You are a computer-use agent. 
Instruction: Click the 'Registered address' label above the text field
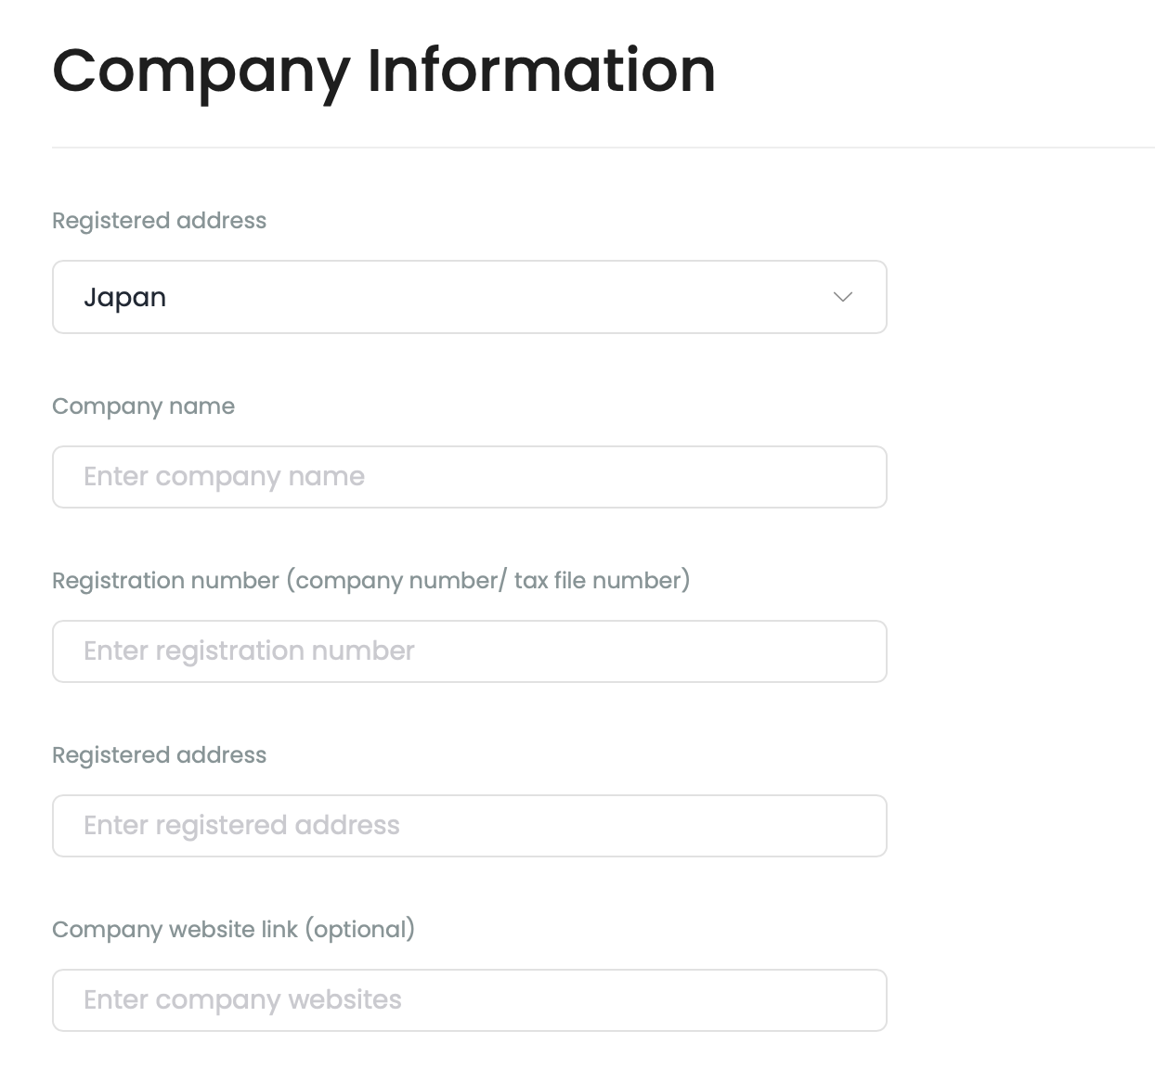point(159,755)
